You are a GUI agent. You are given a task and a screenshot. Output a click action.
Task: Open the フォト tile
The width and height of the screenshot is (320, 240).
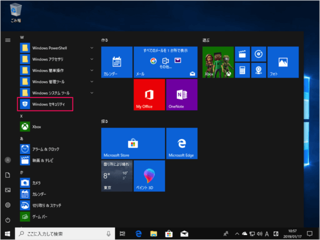tap(283, 62)
